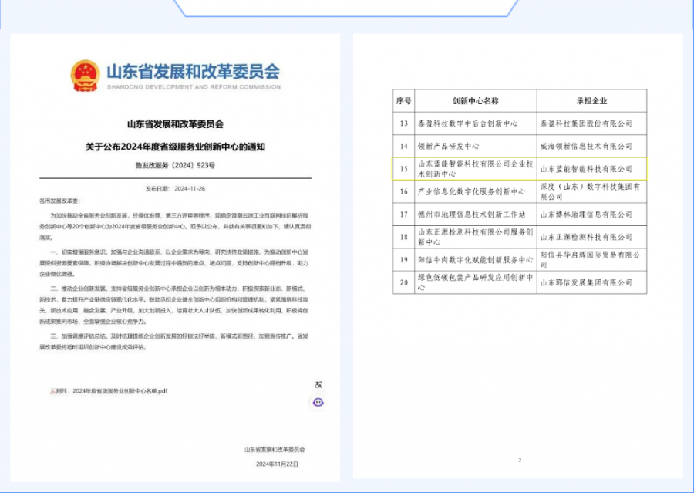Click the 泰盈科技数字中后台创新中心 cell
Image resolution: width=694 pixels, height=493 pixels.
(x=467, y=123)
